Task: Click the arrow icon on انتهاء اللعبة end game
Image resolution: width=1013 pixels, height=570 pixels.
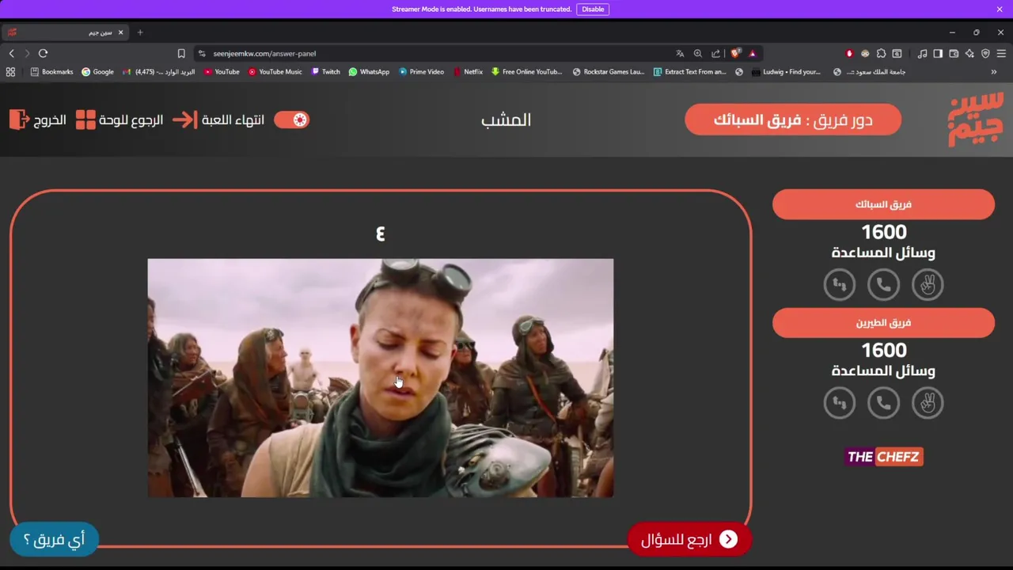Action: pyautogui.click(x=184, y=120)
